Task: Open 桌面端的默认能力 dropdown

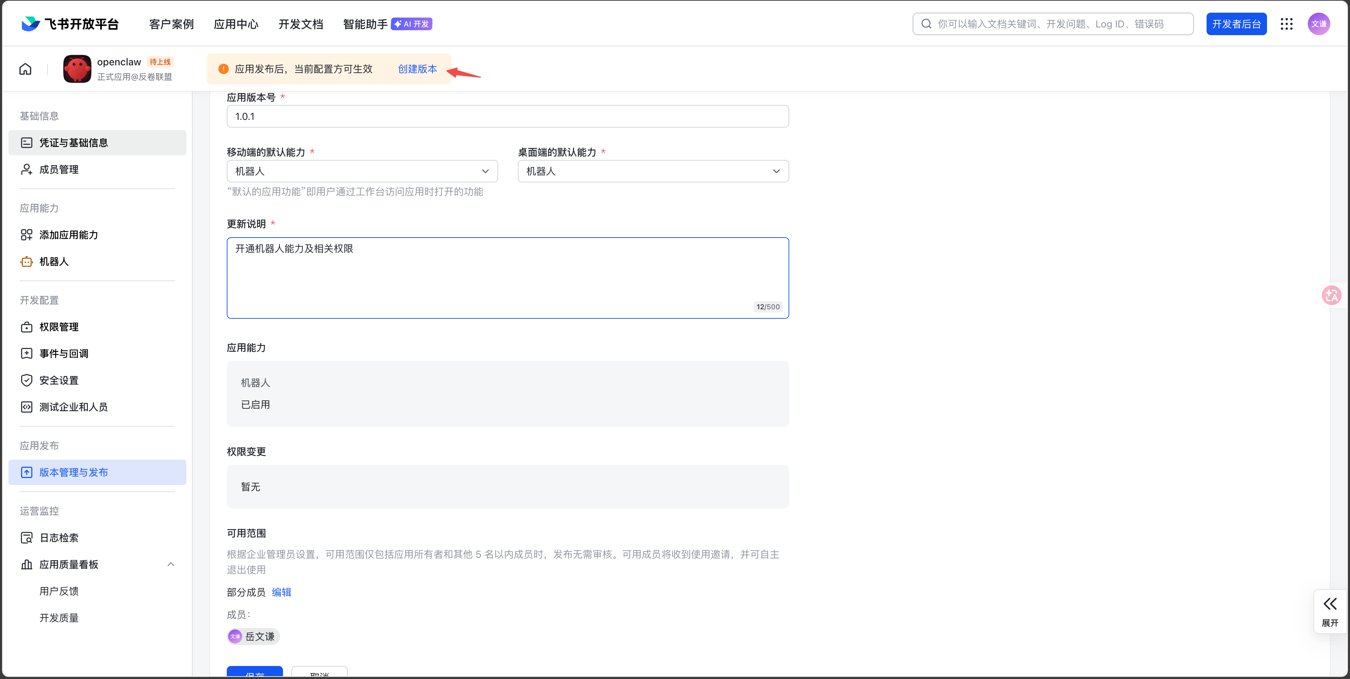Action: point(653,171)
